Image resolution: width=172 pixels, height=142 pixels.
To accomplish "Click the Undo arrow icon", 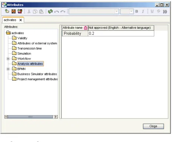I will (x=57, y=12).
